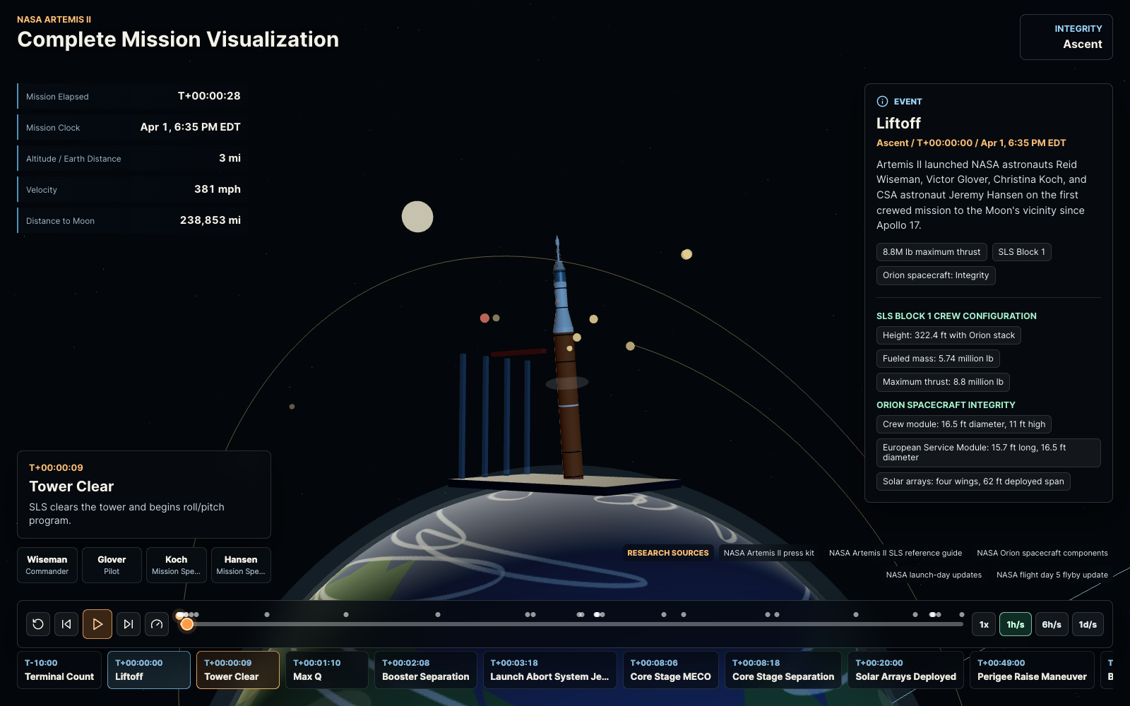
Task: Click the Integrity Ascent phase badge
Action: click(1066, 37)
